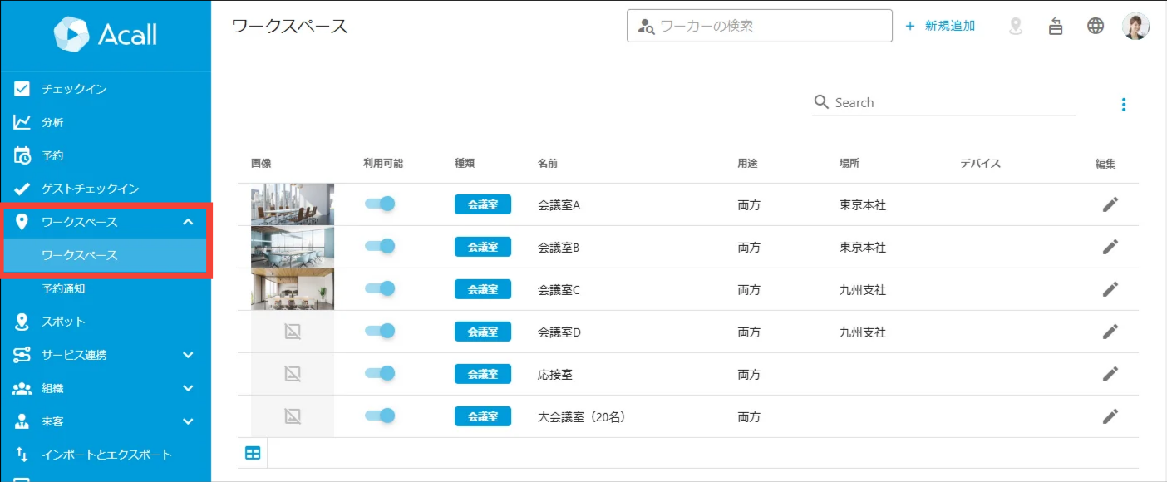The image size is (1167, 482).
Task: Click the map pin icon in top header
Action: (x=1016, y=27)
